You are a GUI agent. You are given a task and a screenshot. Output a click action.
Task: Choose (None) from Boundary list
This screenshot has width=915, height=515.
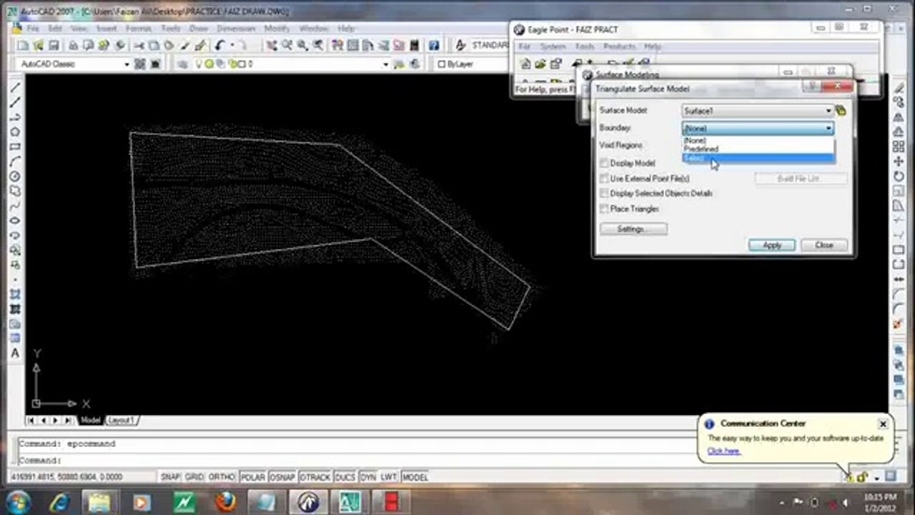tap(758, 141)
